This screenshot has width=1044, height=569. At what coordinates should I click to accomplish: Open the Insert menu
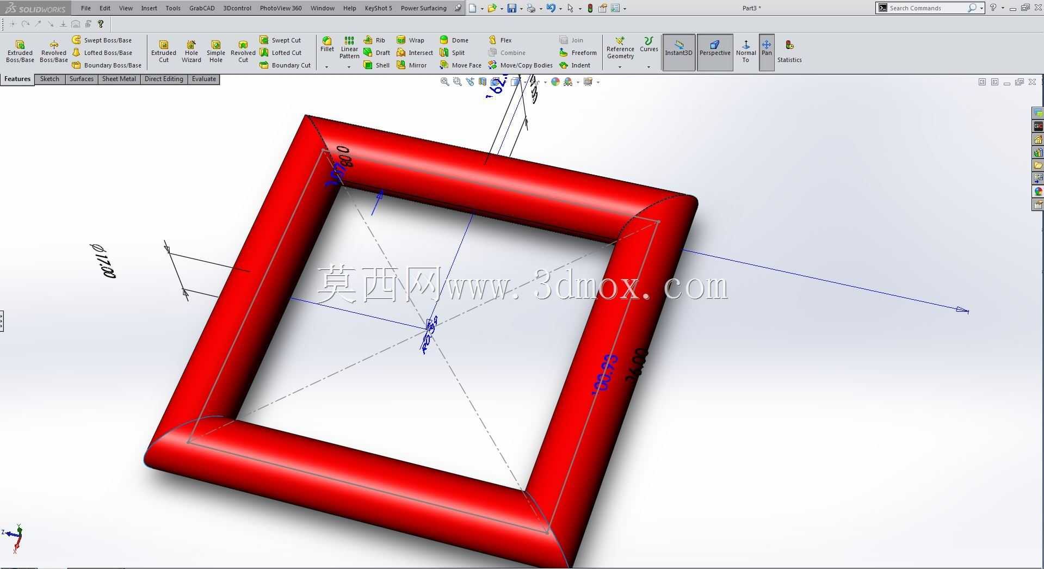[149, 8]
